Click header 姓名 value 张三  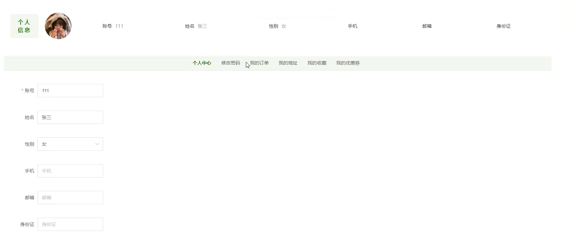(x=202, y=26)
